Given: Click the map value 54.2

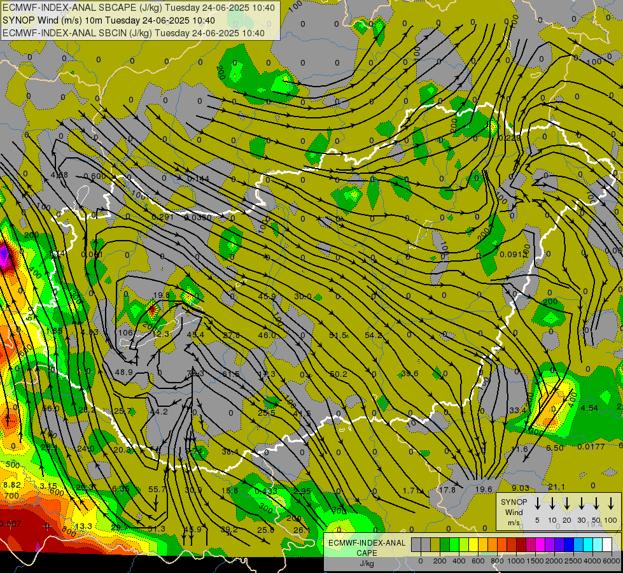Looking at the screenshot, I should (373, 336).
